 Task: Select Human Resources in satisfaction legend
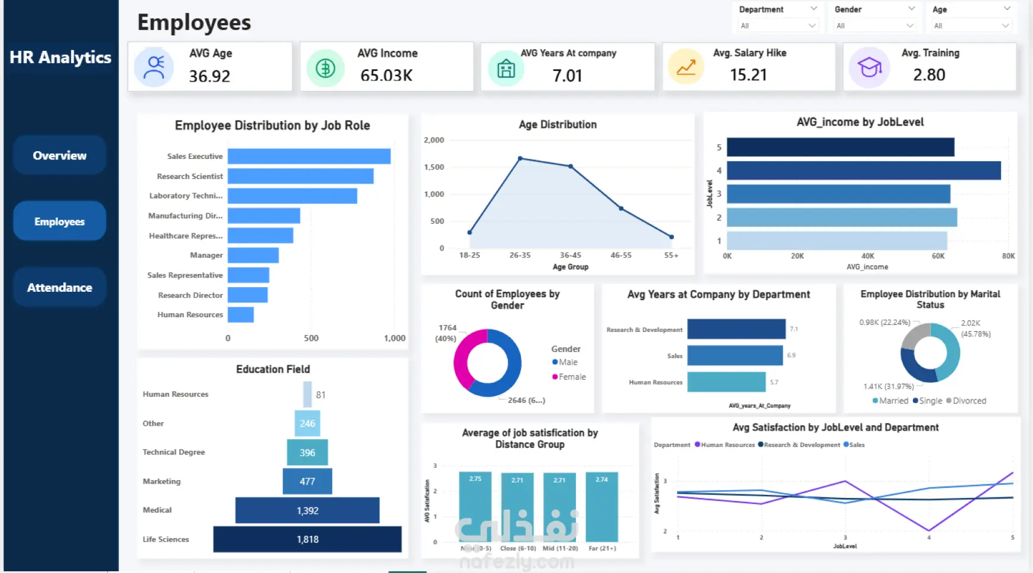tap(724, 445)
